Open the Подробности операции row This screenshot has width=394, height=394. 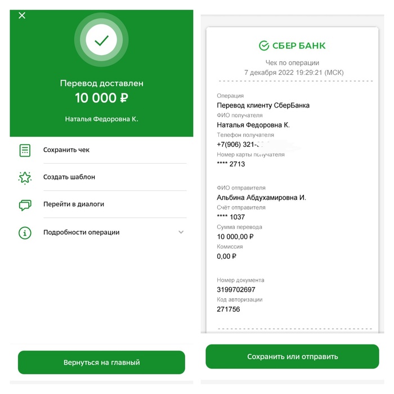click(x=102, y=232)
